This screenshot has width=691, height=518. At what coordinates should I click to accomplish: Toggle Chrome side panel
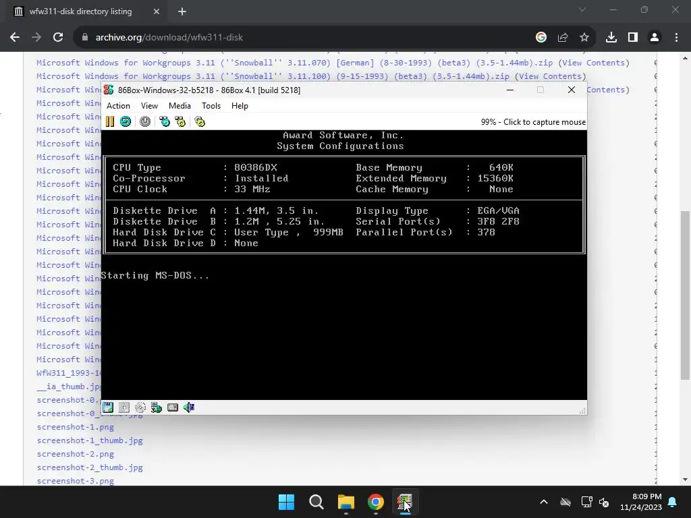[x=633, y=38]
